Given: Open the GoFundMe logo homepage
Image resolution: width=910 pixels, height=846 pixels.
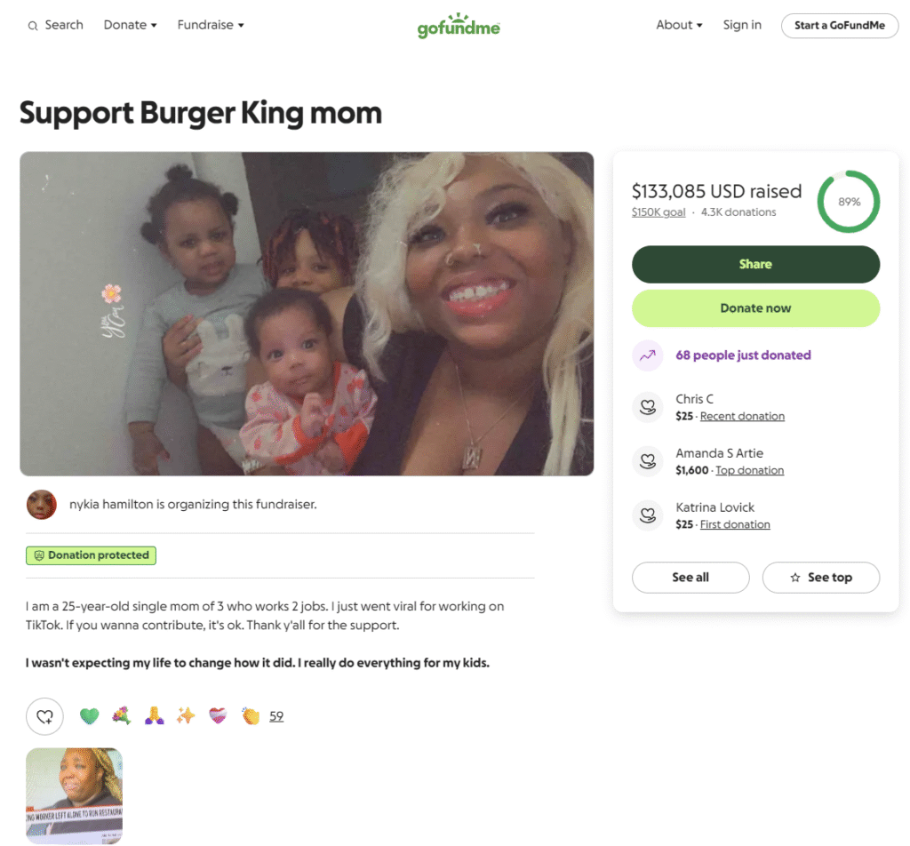Looking at the screenshot, I should (459, 26).
